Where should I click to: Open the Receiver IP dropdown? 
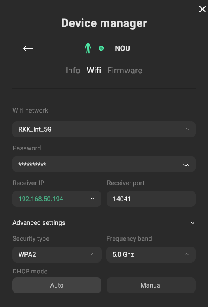pyautogui.click(x=57, y=199)
